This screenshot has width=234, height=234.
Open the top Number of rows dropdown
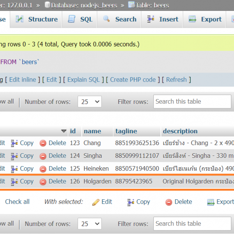click(x=89, y=102)
